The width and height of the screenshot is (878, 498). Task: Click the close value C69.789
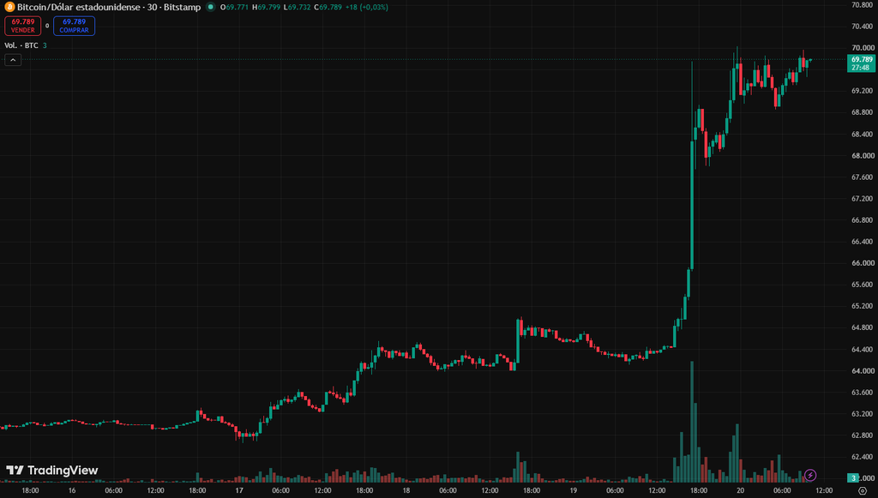328,7
